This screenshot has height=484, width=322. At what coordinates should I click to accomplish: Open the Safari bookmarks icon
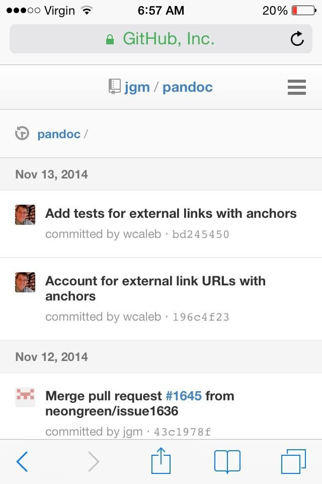click(x=227, y=461)
